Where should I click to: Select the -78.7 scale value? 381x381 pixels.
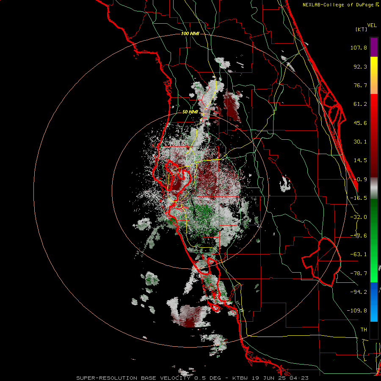click(359, 273)
